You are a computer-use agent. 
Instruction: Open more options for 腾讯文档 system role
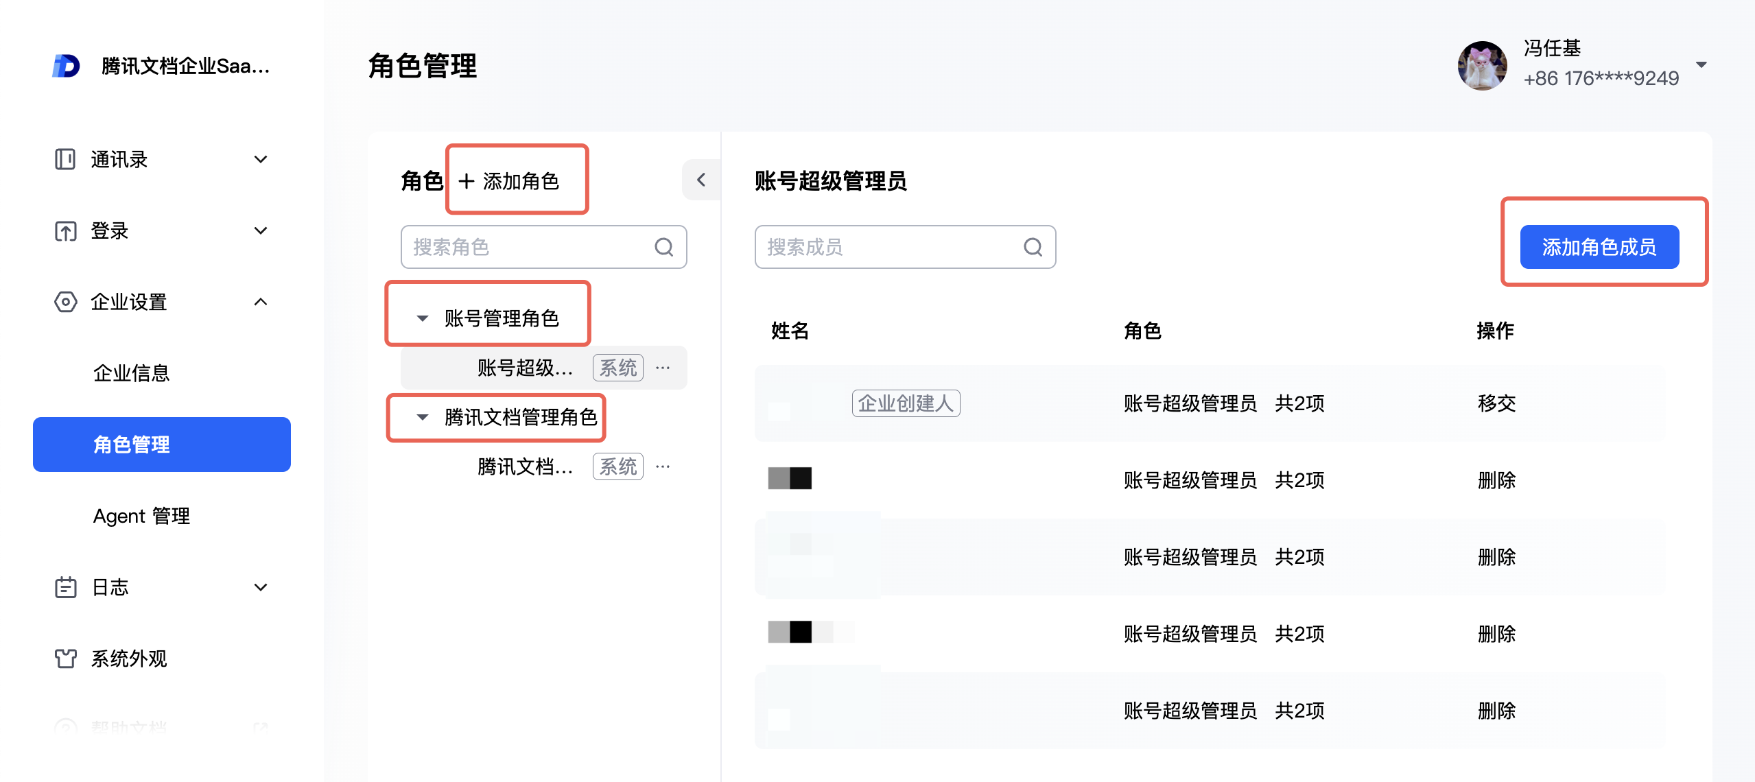(x=663, y=466)
